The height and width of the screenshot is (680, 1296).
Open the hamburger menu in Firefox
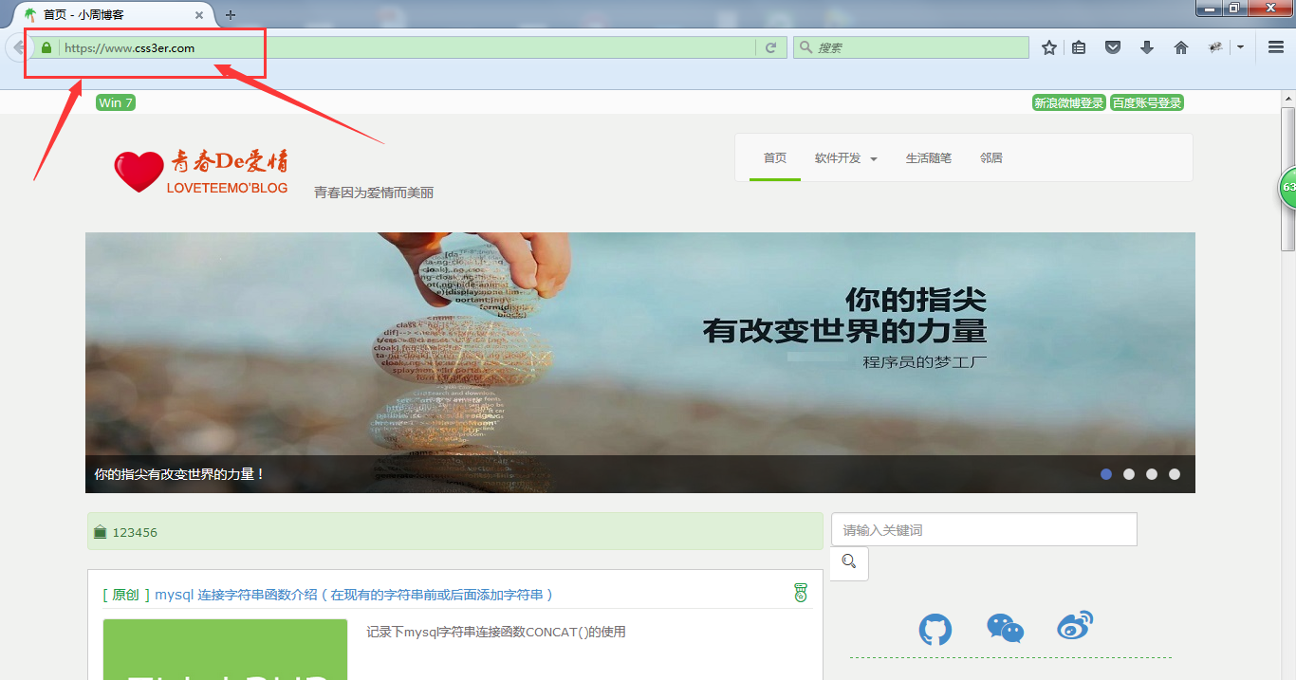click(1276, 47)
